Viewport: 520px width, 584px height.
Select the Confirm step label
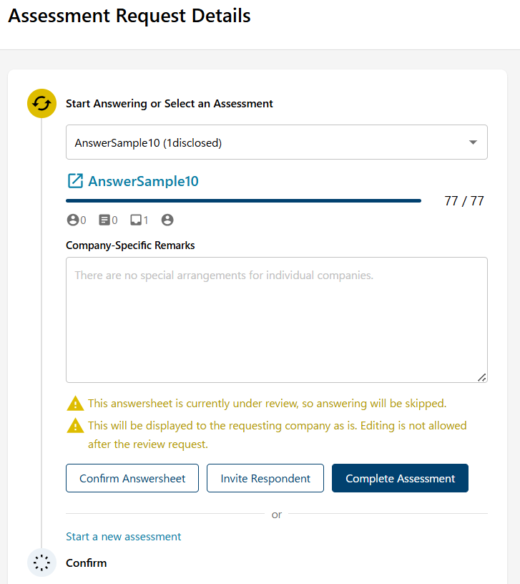[x=87, y=563]
